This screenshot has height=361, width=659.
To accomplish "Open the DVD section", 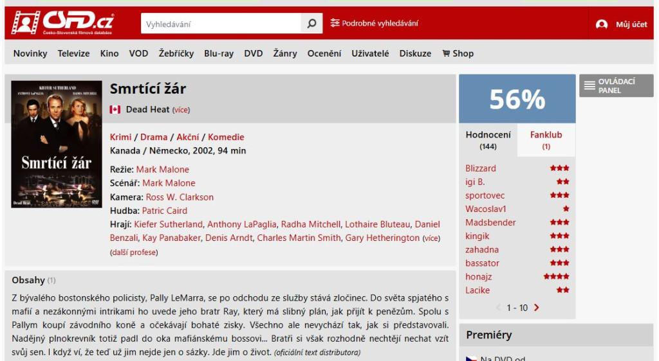I will pos(254,53).
